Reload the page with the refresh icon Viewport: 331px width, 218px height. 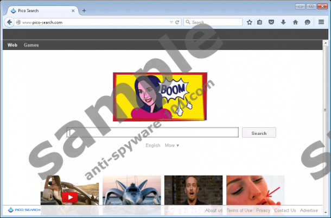pos(177,22)
